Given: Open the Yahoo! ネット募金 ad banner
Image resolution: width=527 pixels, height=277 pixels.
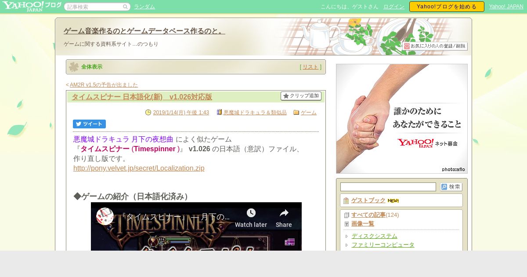Looking at the screenshot, I should [402, 119].
